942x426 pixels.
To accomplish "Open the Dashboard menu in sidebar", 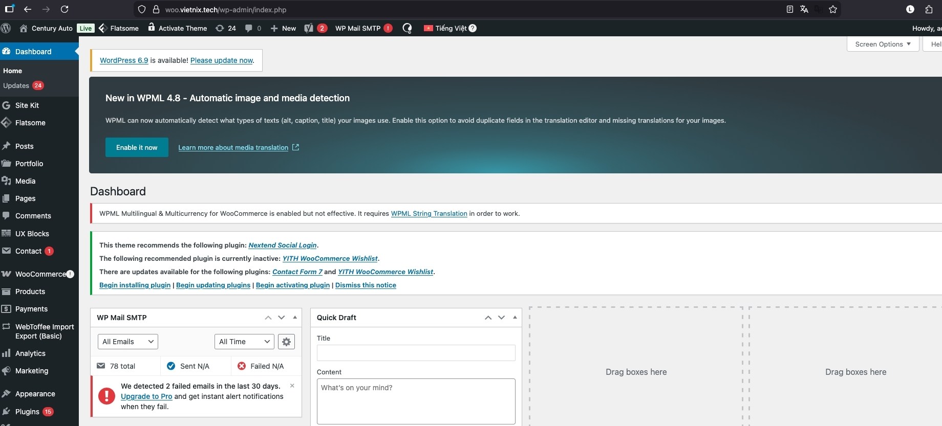I will [39, 52].
